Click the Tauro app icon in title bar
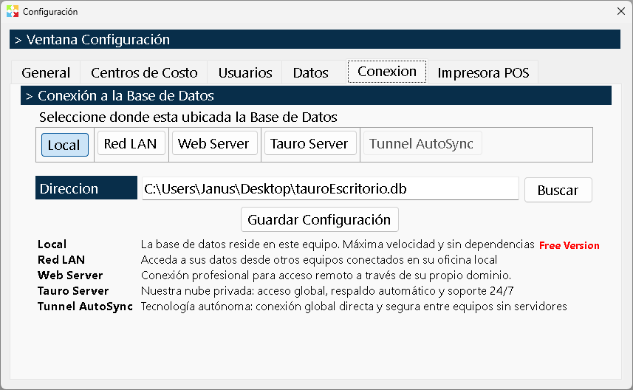The width and height of the screenshot is (633, 390). click(13, 11)
